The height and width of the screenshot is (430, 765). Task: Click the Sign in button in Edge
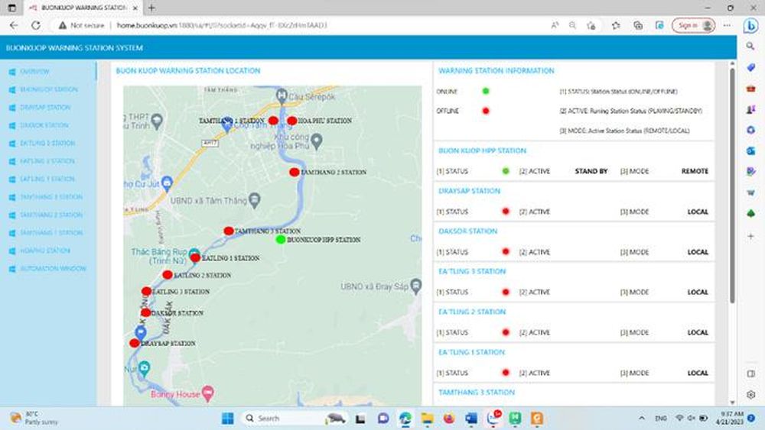pyautogui.click(x=693, y=25)
